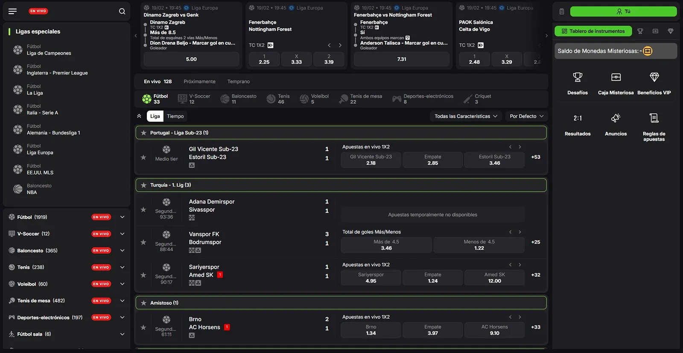Select Fútbol sport filter
683x353 pixels.
tap(155, 99)
